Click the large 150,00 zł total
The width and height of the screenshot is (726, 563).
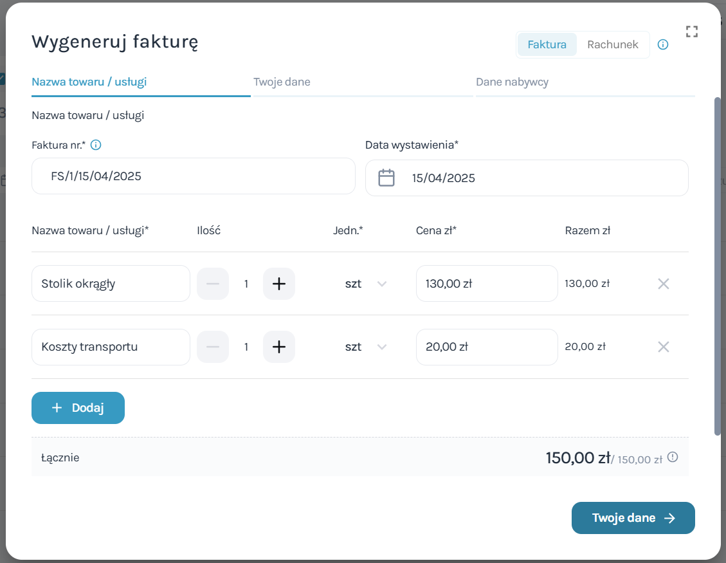pyautogui.click(x=578, y=458)
